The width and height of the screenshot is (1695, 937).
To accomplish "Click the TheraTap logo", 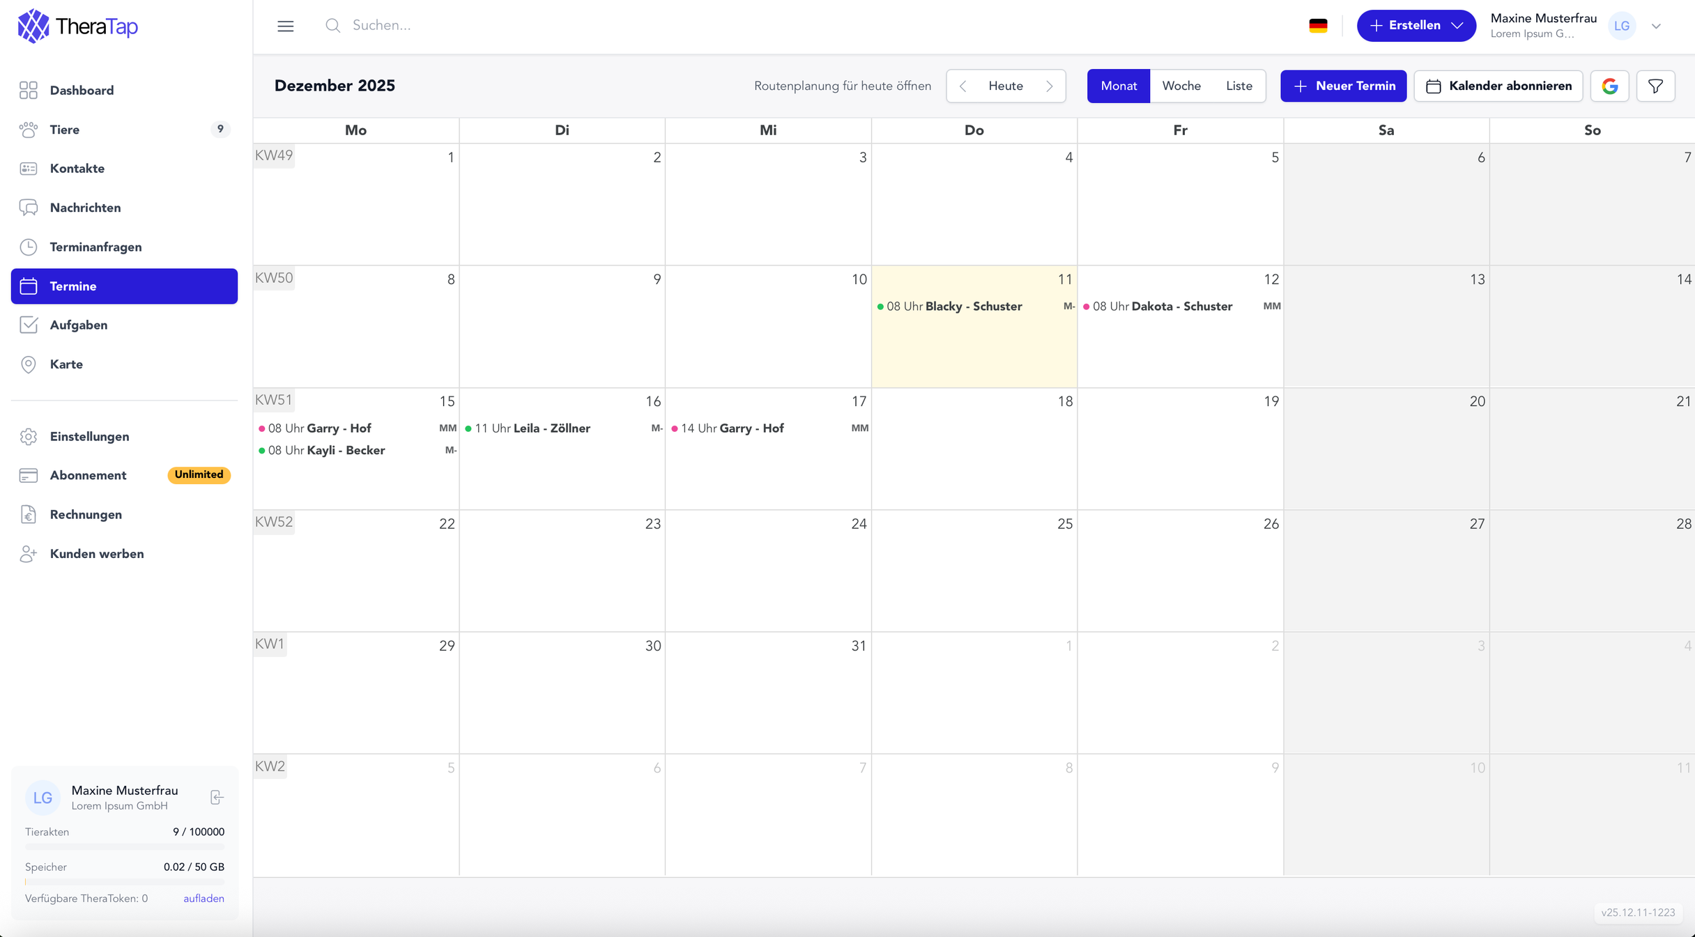I will tap(77, 26).
